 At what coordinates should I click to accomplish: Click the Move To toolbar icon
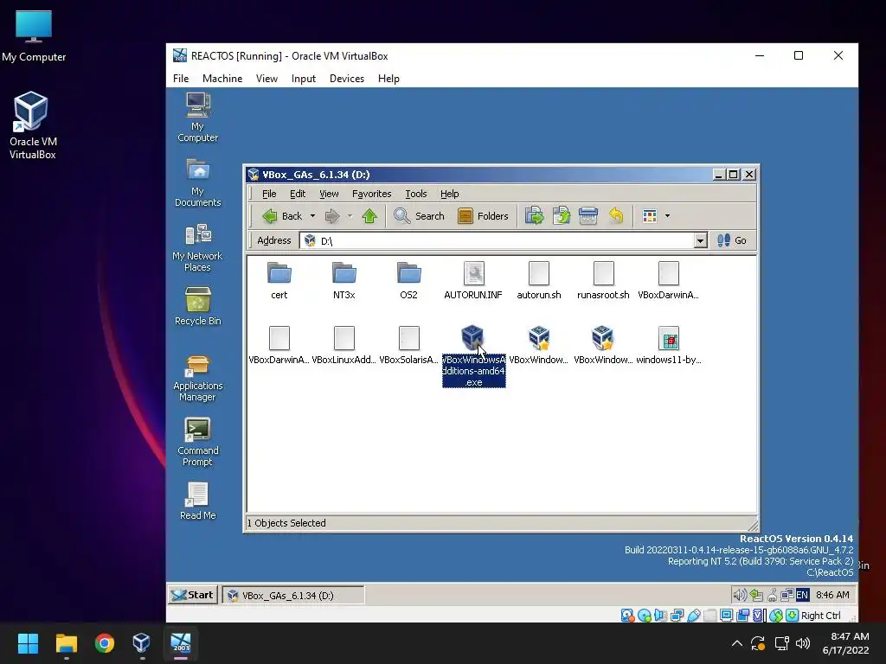point(534,215)
